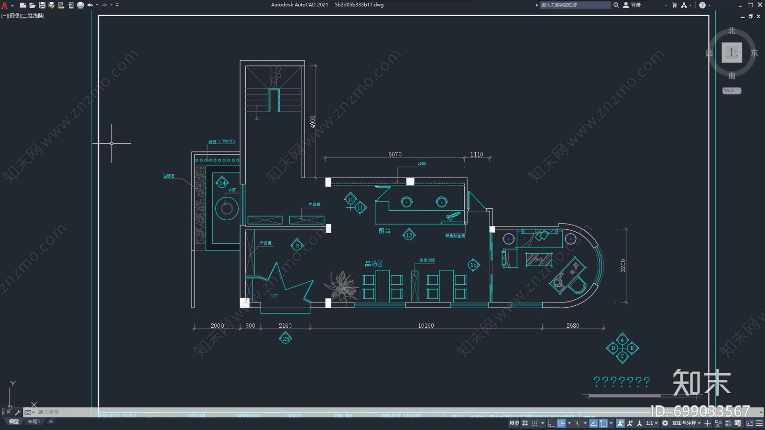Click the 东 direction on the ViewCube compass

pos(754,53)
